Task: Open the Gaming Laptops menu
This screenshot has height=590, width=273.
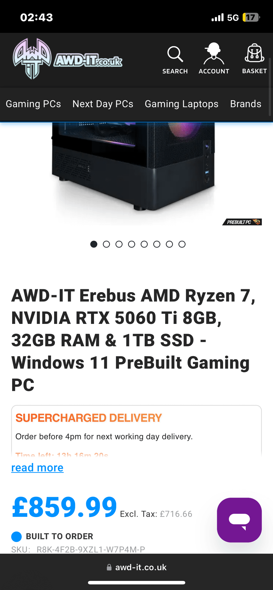Action: click(181, 104)
